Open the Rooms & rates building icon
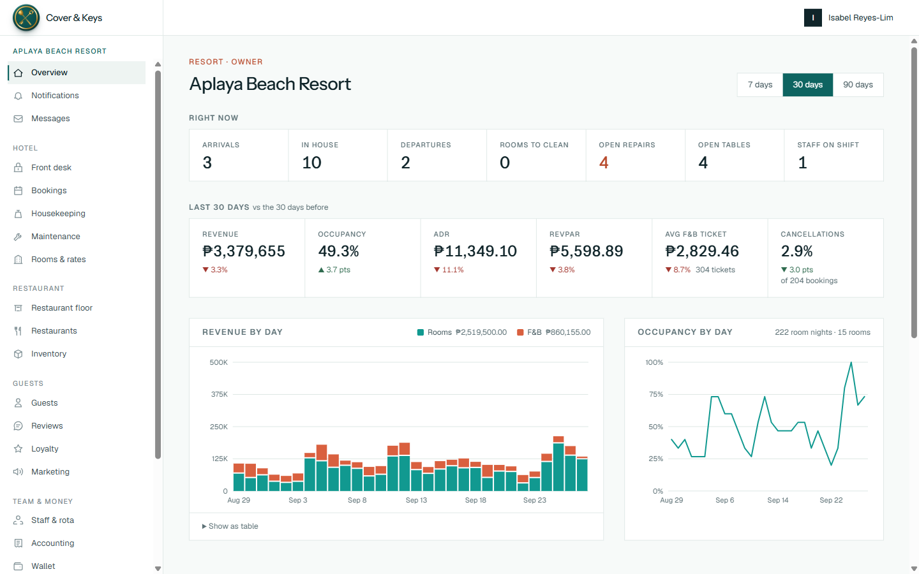The image size is (919, 574). [19, 260]
